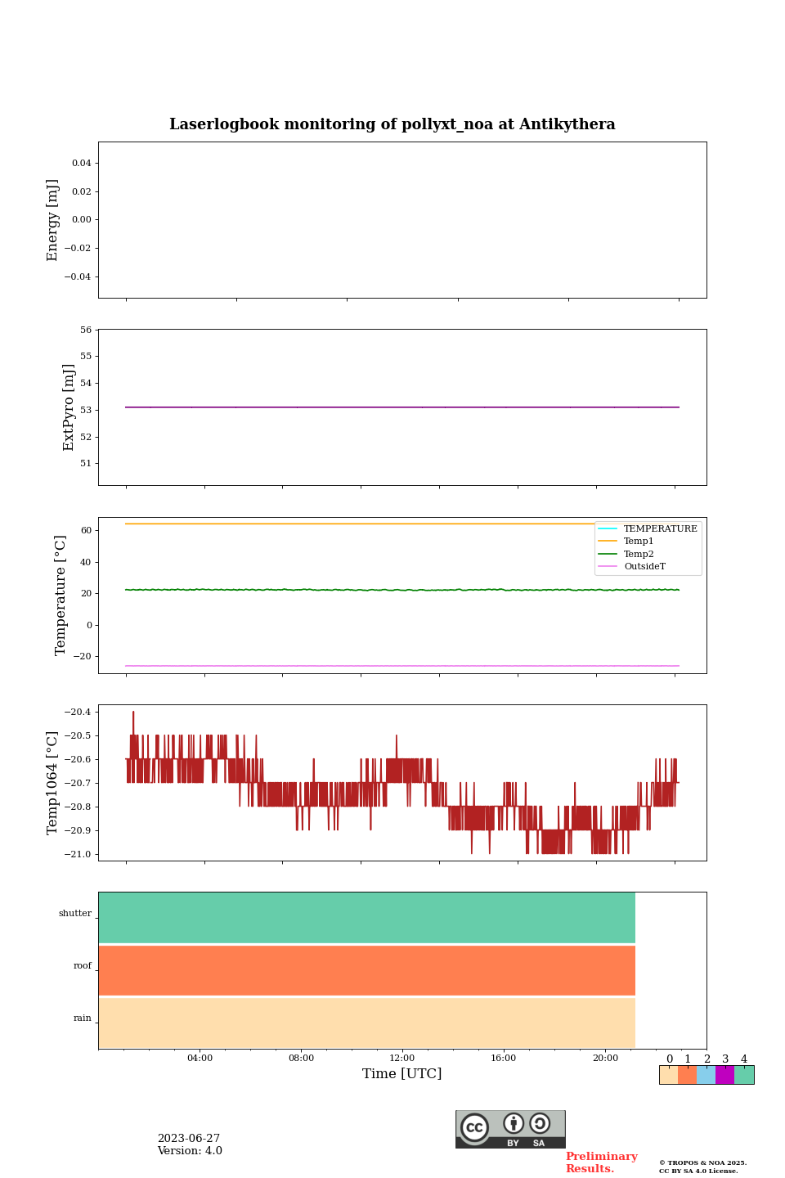Click the peach color swatch labeled 0
Screen dimensions: 785x1178
(668, 1075)
